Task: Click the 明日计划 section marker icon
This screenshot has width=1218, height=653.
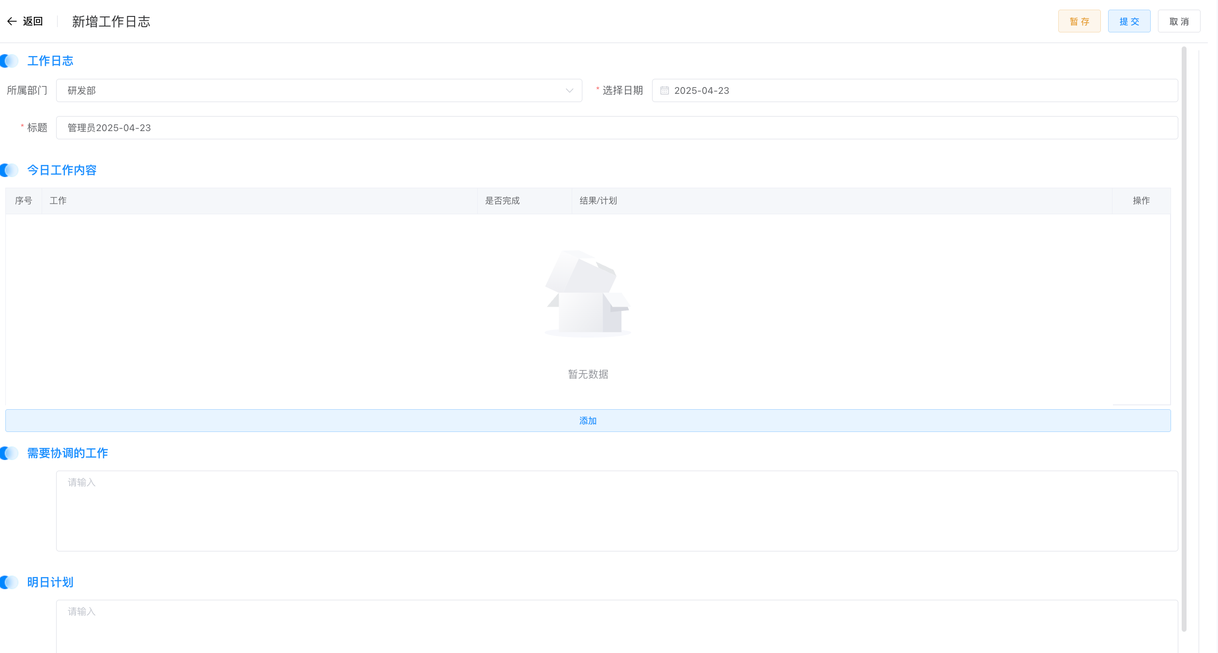Action: tap(9, 582)
